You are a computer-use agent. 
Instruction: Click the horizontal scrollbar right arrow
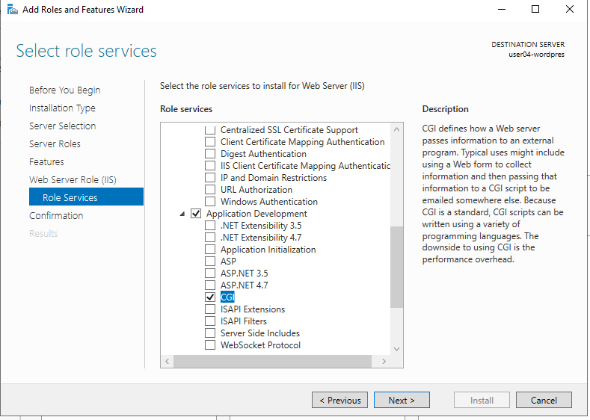point(384,362)
